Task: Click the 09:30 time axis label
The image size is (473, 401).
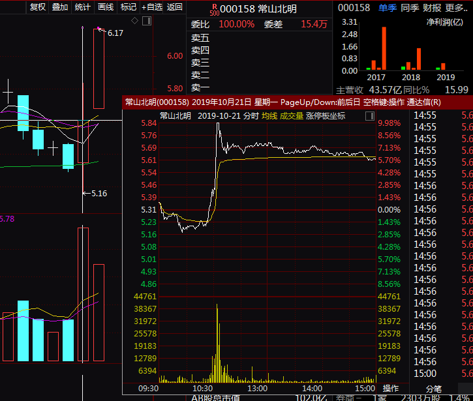Action: pos(148,389)
